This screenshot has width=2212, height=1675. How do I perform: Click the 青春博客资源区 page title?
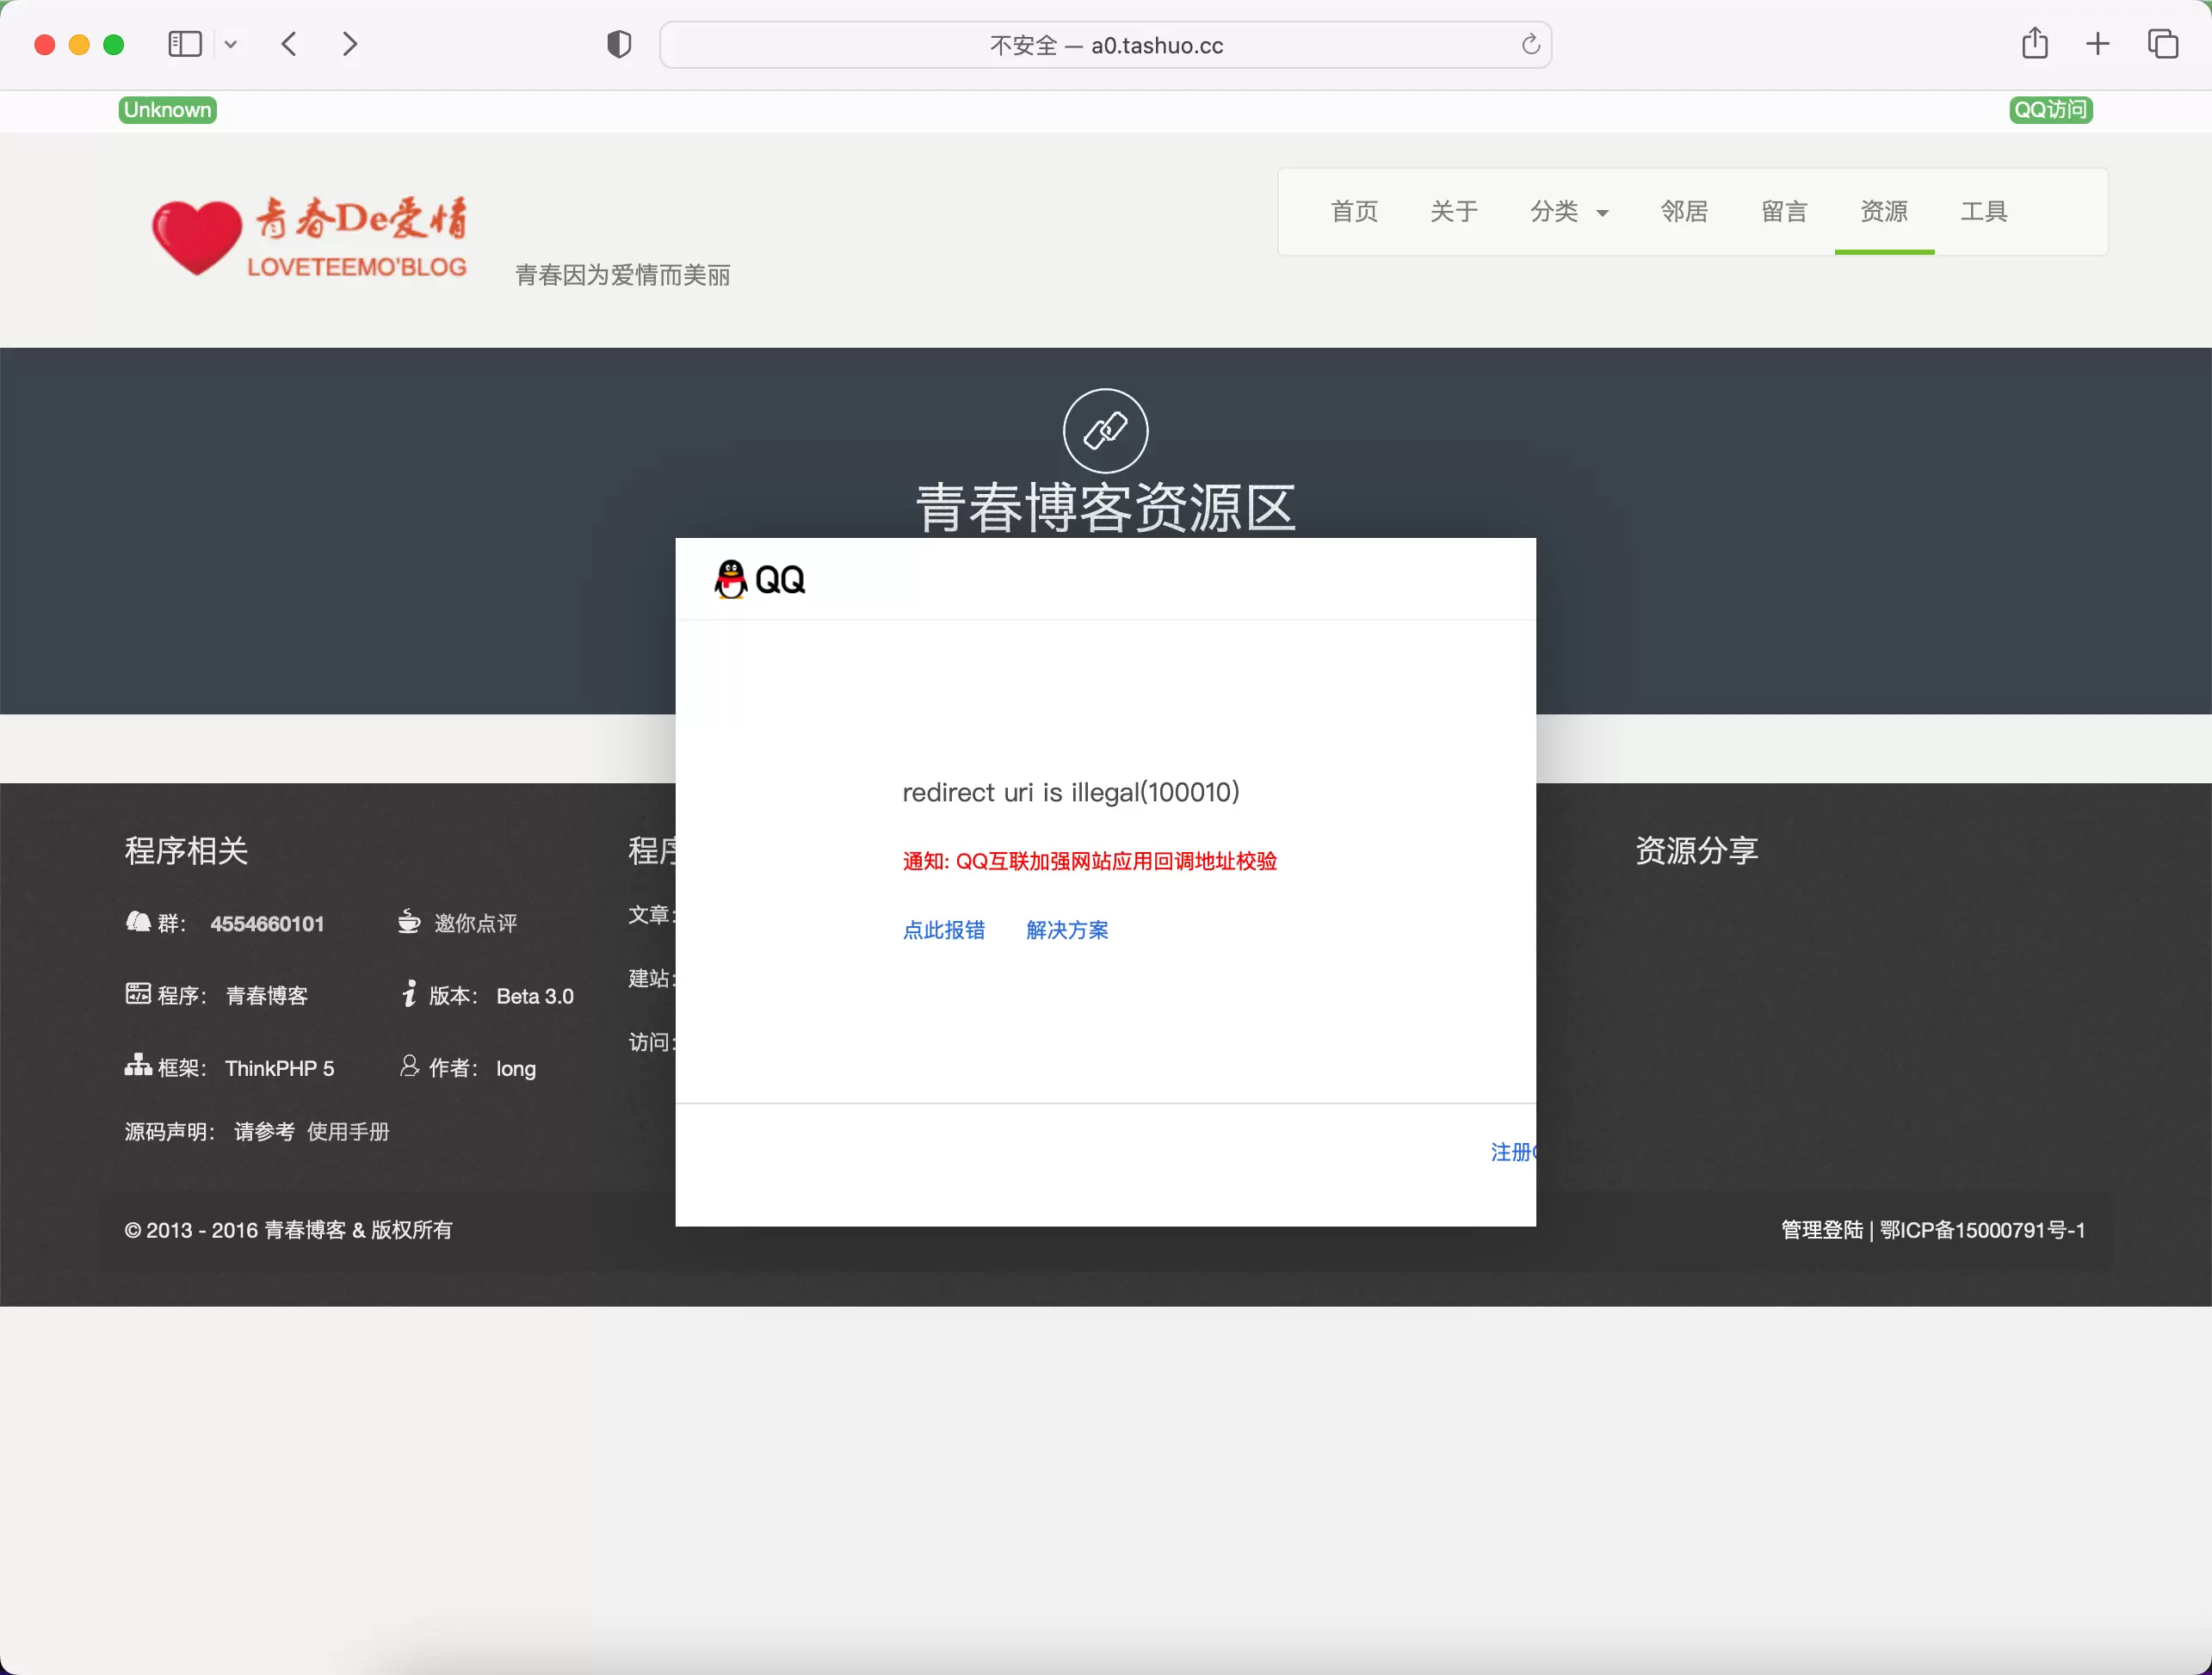tap(1105, 508)
